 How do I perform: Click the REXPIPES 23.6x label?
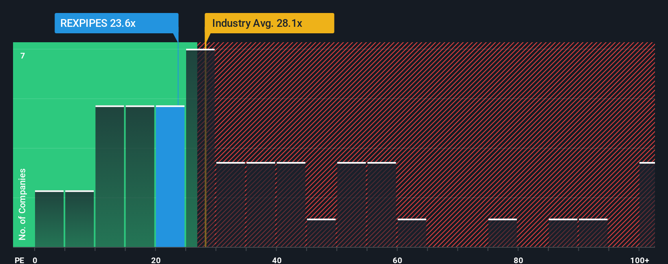(116, 23)
